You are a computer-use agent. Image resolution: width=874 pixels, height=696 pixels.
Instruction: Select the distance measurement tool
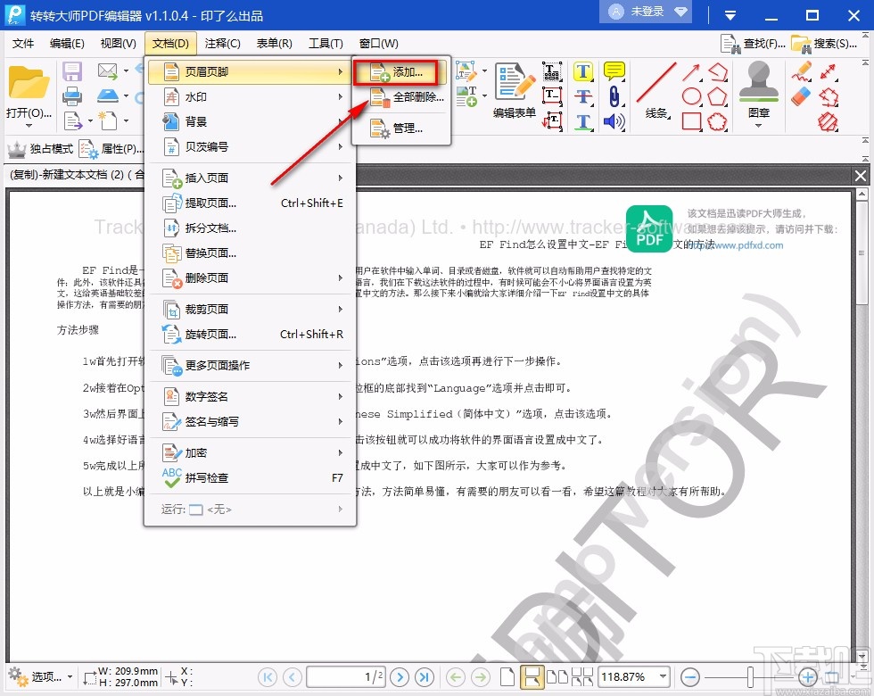click(x=829, y=71)
